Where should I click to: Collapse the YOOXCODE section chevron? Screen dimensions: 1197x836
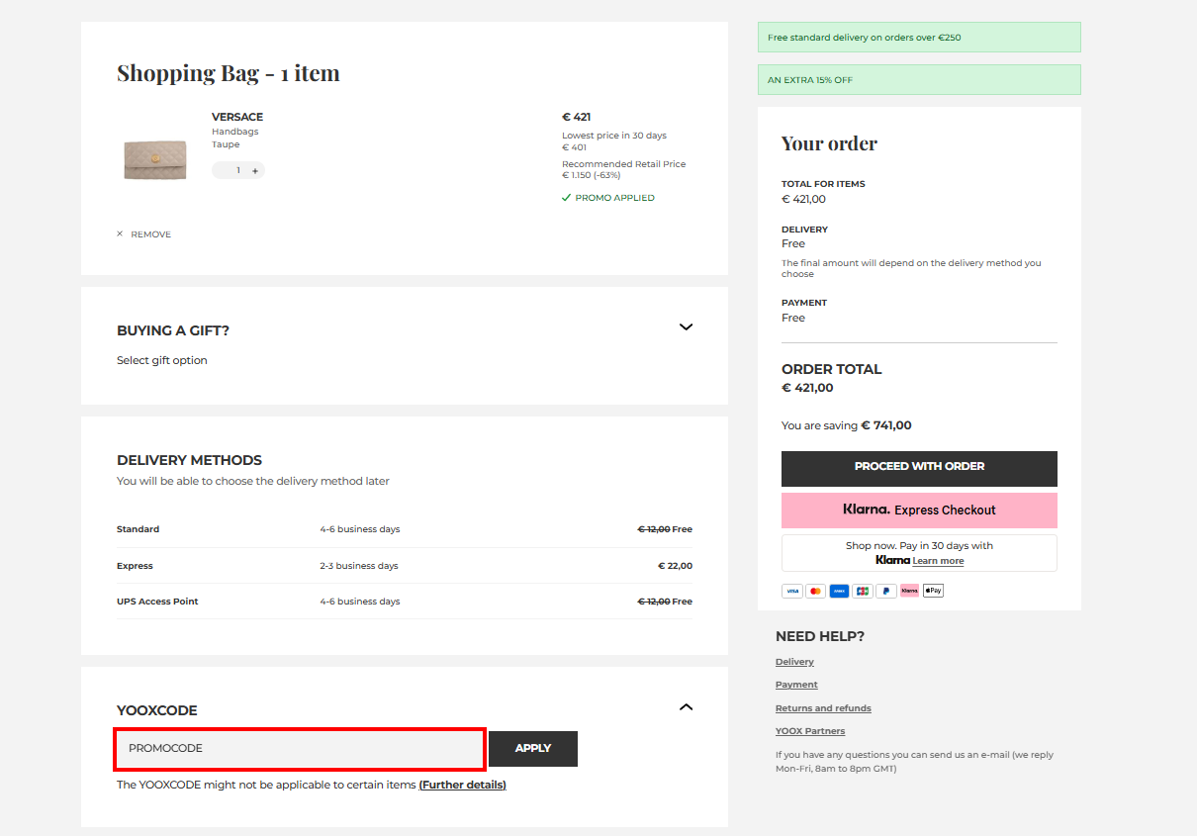686,706
